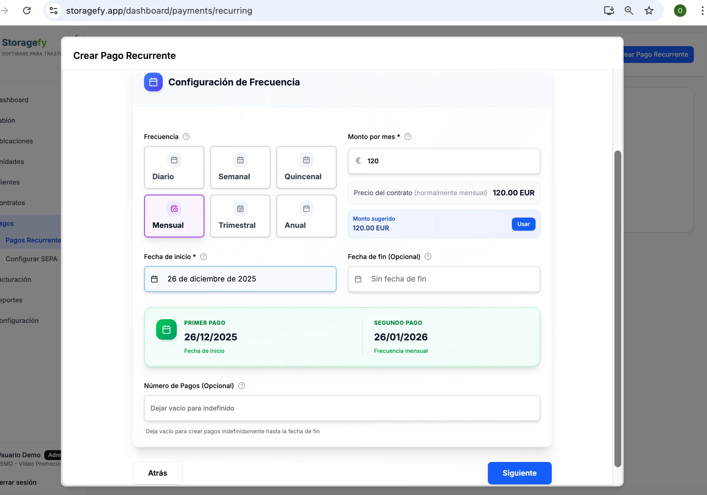707x495 pixels.
Task: Select the Trimestral frequency option
Action: coord(240,216)
